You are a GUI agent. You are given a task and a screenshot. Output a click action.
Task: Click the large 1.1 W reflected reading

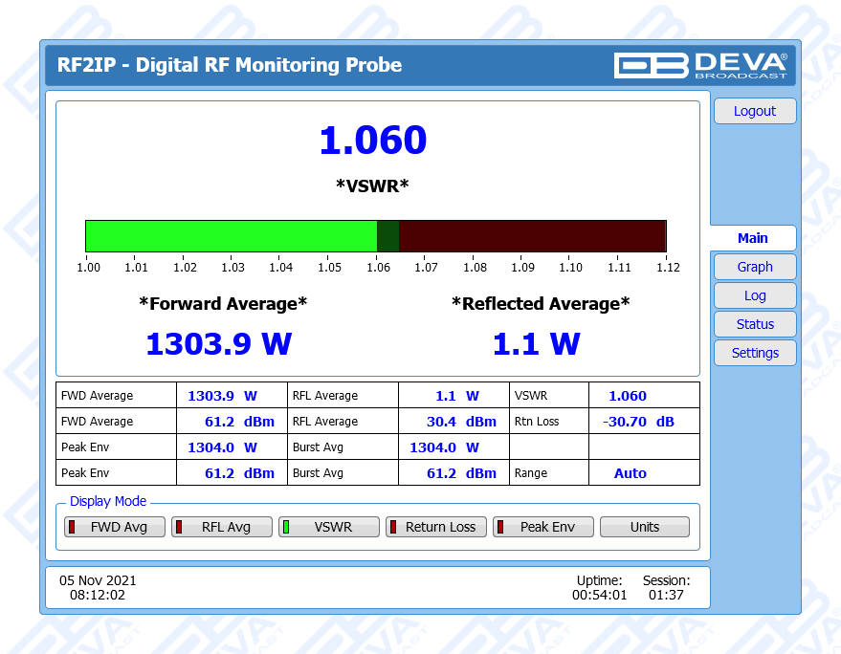pos(536,344)
